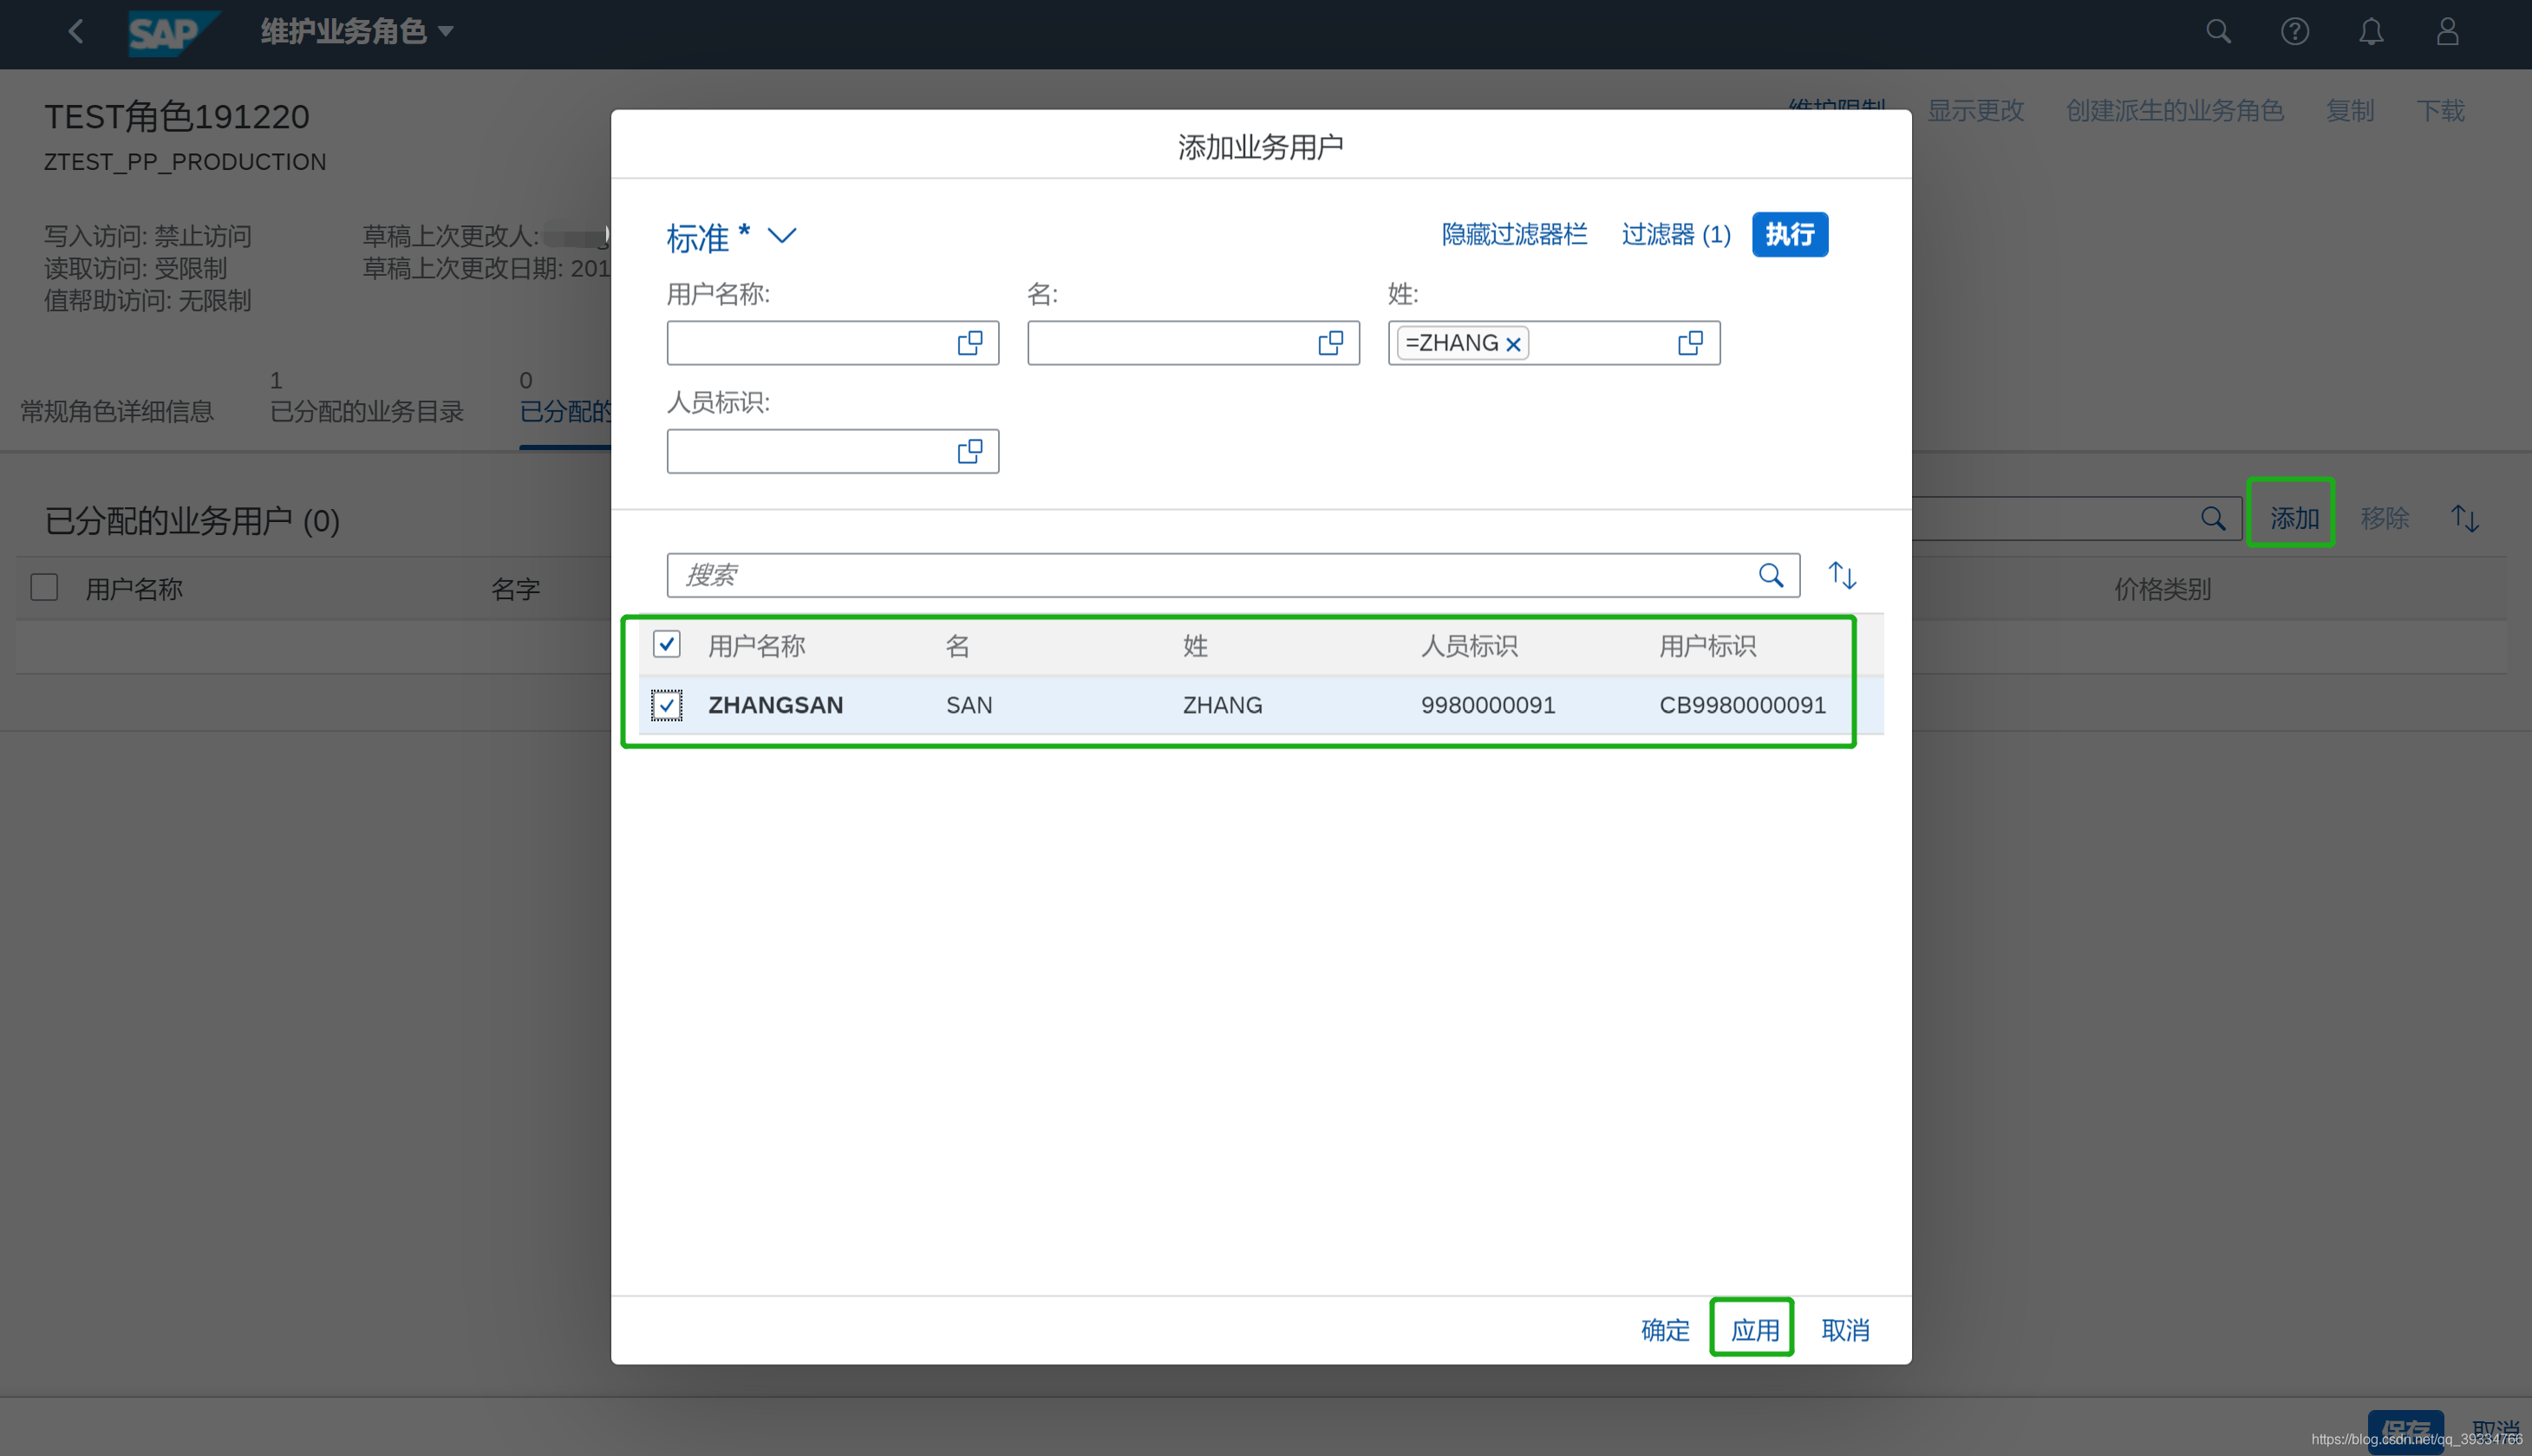Open value help icon in 名 field
Viewport: 2532px width, 1456px height.
(1329, 343)
